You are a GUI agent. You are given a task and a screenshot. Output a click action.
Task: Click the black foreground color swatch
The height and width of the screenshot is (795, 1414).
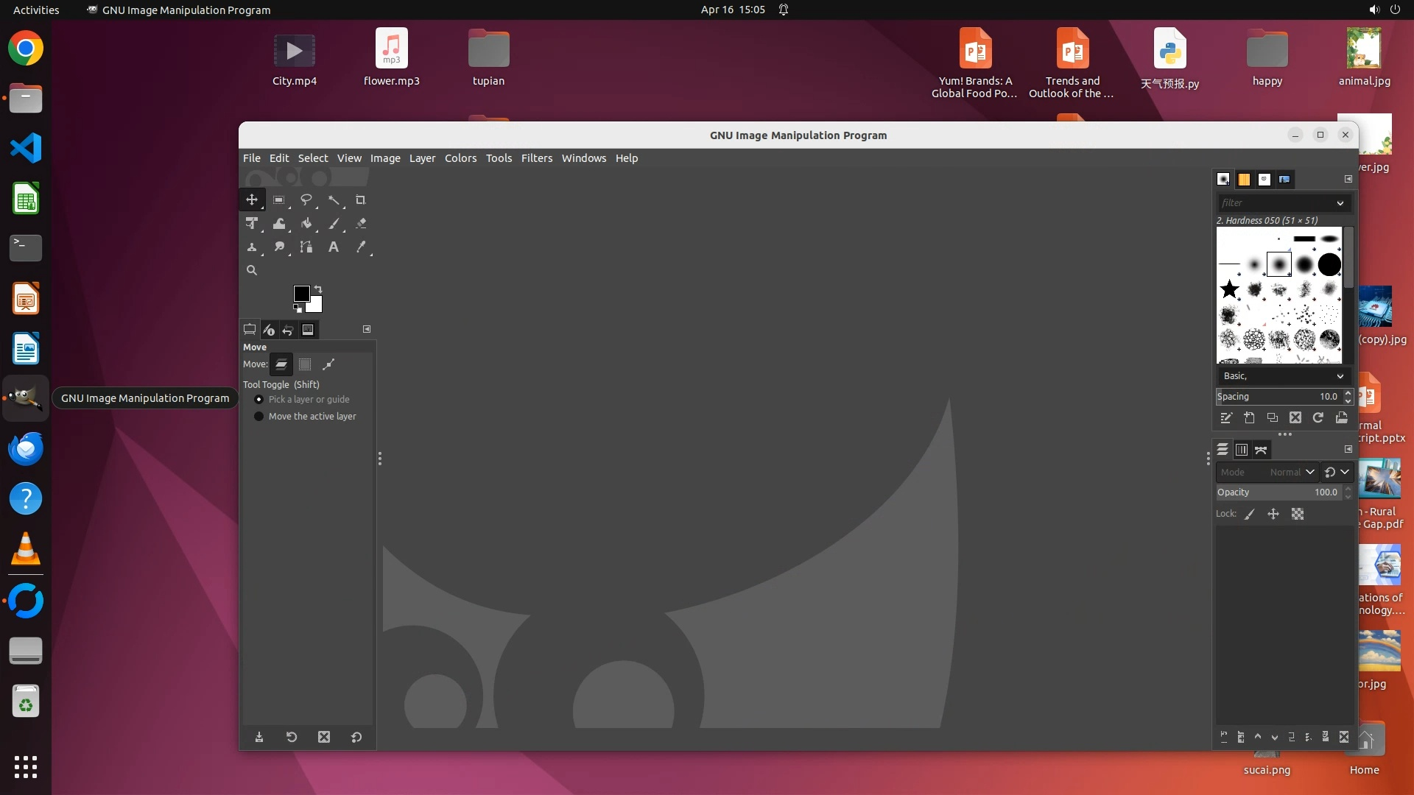[x=300, y=293]
